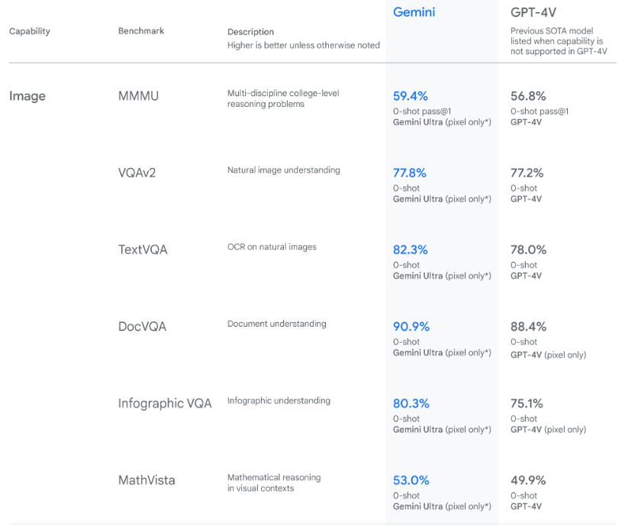Select the TextVQA benchmark label
This screenshot has width=625, height=526.
tap(143, 250)
